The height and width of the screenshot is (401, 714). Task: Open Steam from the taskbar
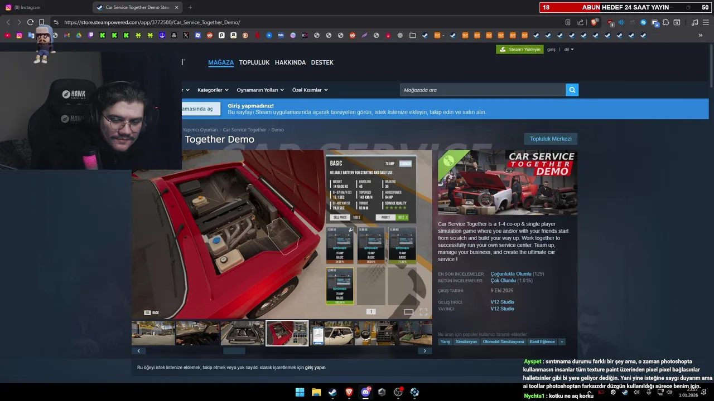pos(332,392)
